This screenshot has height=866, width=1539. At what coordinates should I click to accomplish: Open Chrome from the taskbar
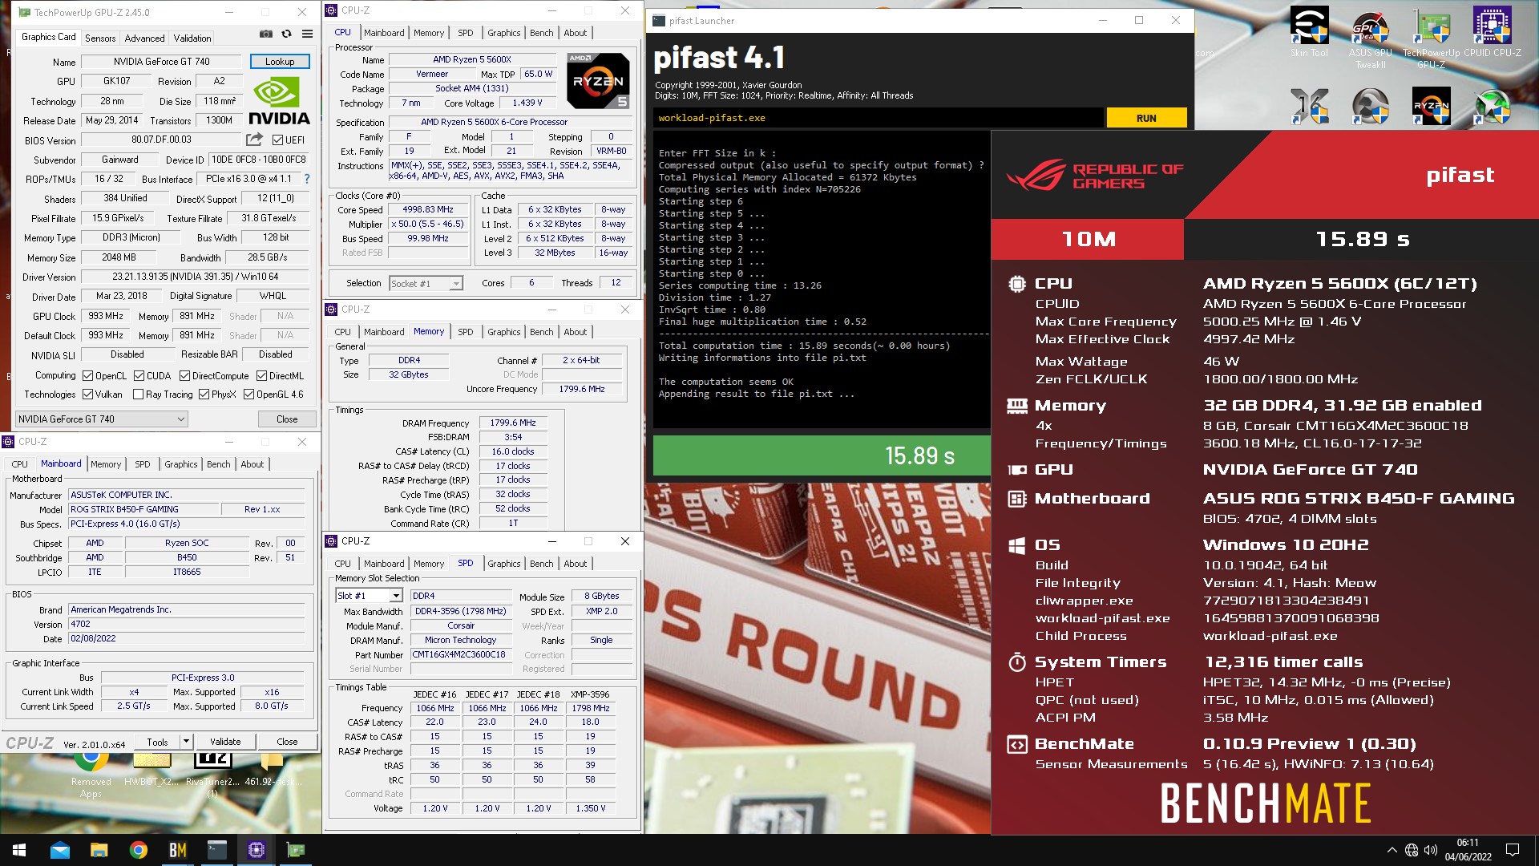(x=138, y=850)
